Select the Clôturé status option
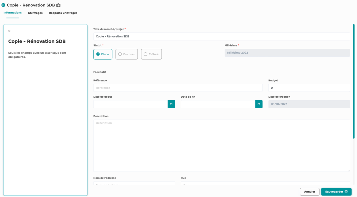Image resolution: width=357 pixels, height=197 pixels. 151,54
